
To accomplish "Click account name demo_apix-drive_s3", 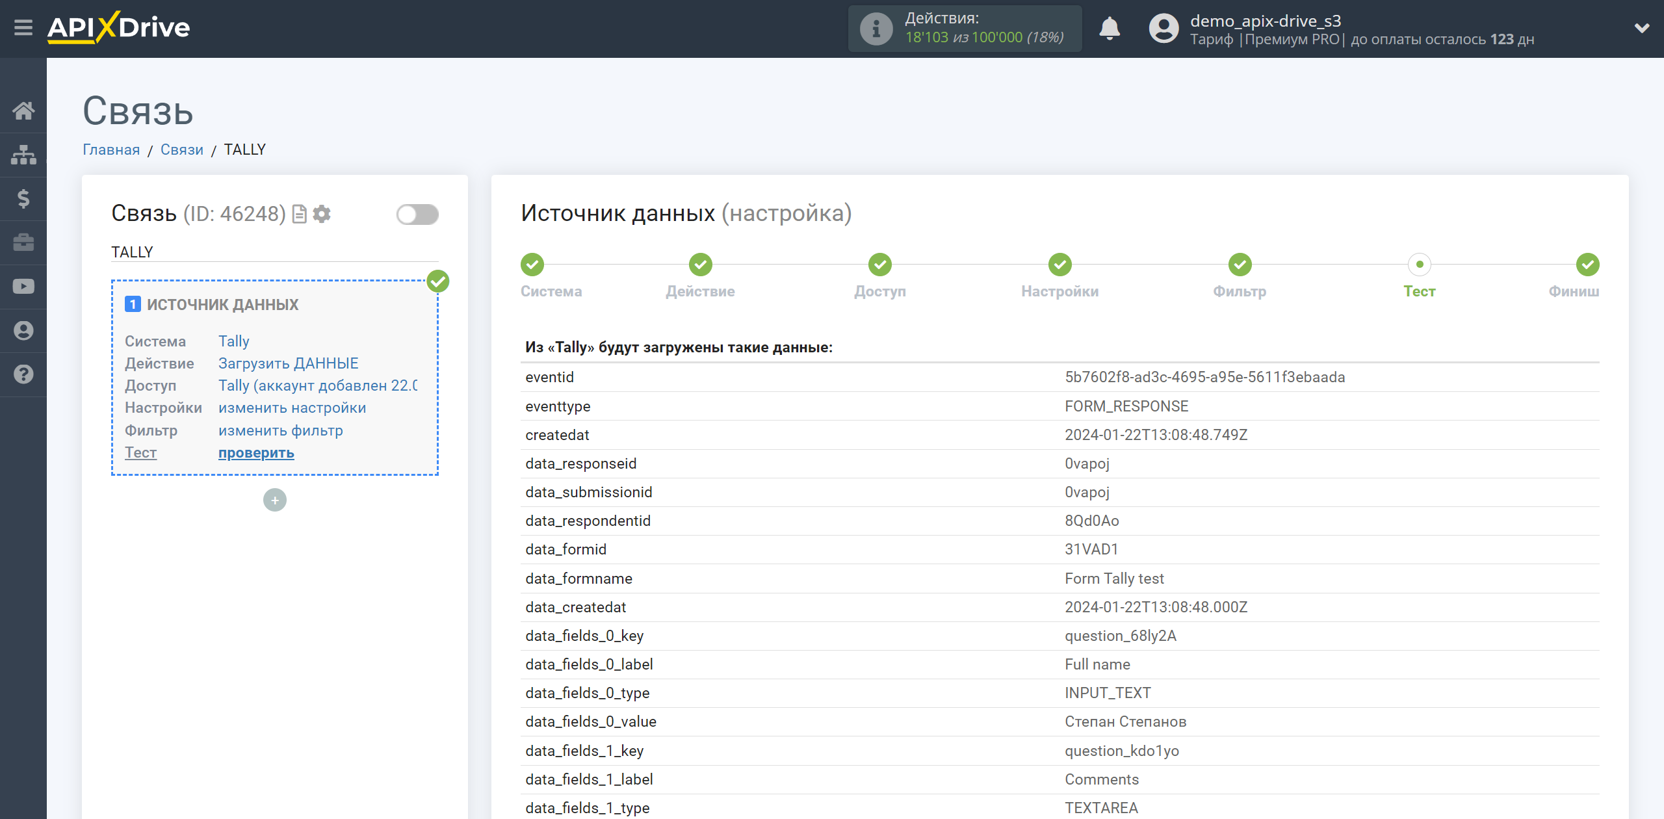I will pyautogui.click(x=1266, y=21).
